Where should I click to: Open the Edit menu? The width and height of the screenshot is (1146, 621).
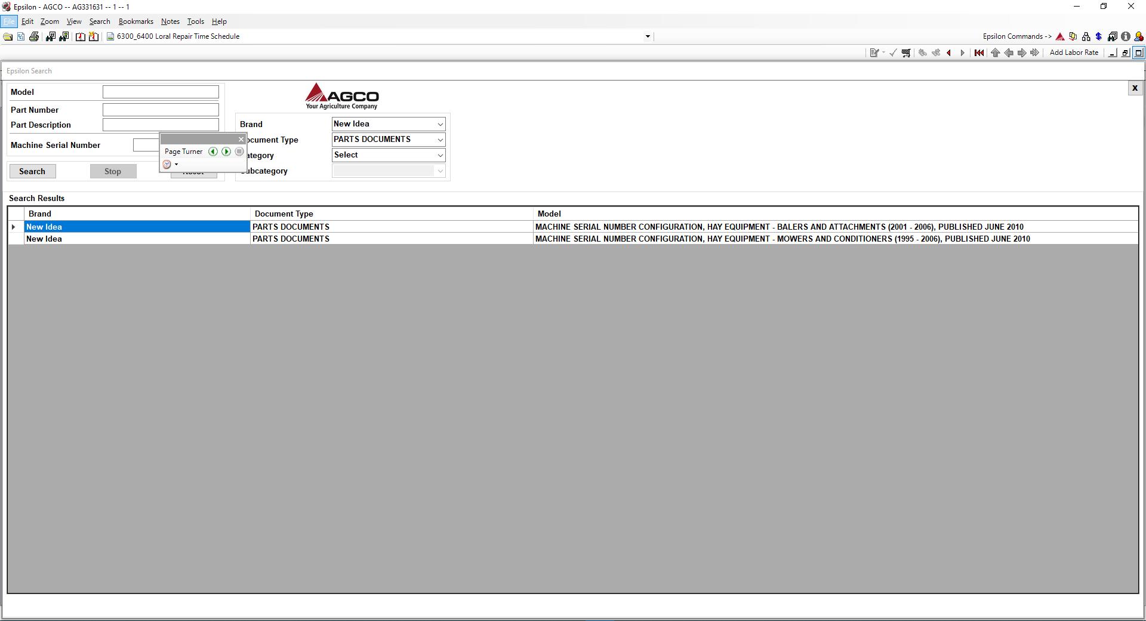27,21
